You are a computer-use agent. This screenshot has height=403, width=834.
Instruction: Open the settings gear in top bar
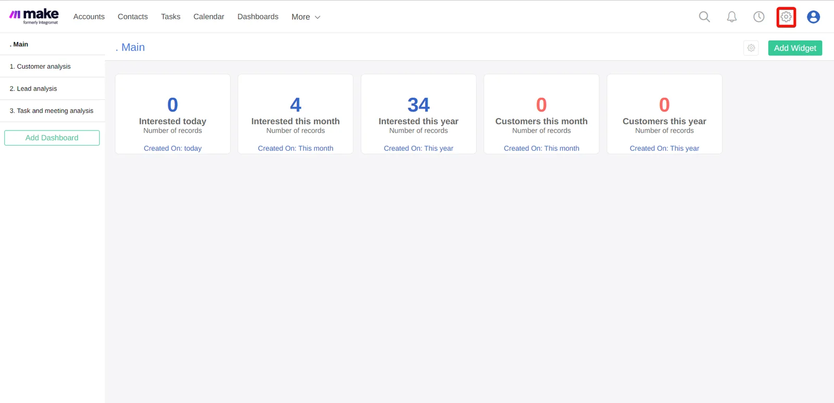pyautogui.click(x=786, y=17)
